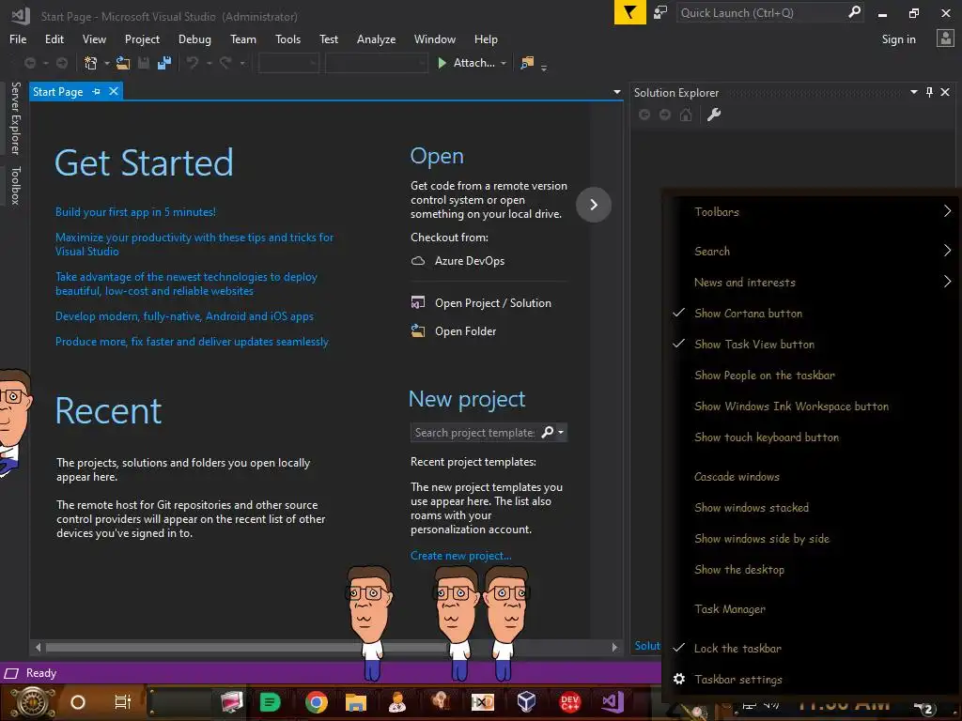Screen dimensions: 962x721
Task: Open the Debug menu
Action: pyautogui.click(x=194, y=38)
